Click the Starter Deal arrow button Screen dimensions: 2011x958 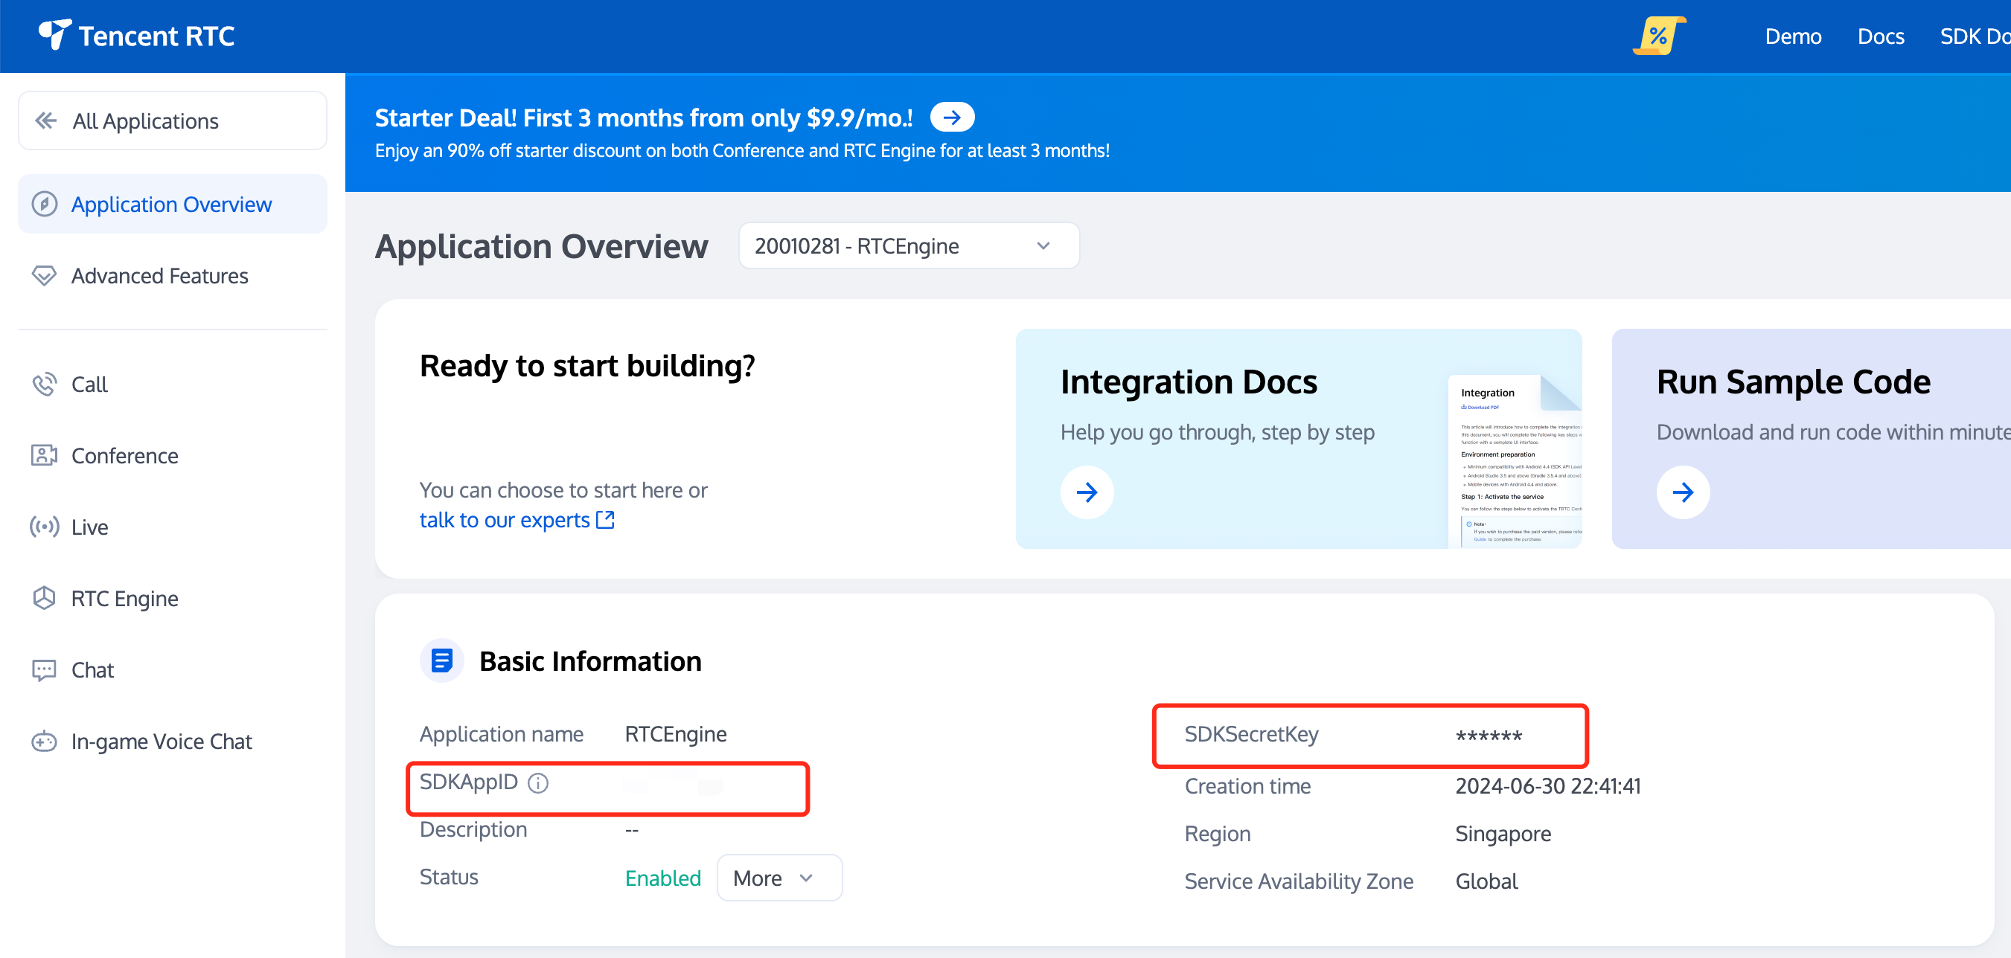coord(952,118)
